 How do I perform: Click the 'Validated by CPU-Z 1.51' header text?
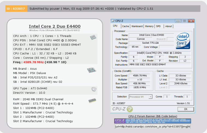click(135, 9)
